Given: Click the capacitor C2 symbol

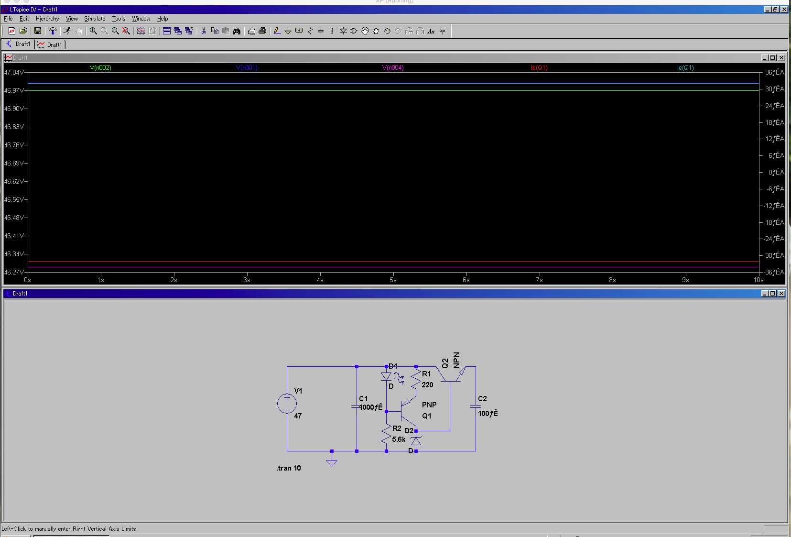Looking at the screenshot, I should (476, 406).
